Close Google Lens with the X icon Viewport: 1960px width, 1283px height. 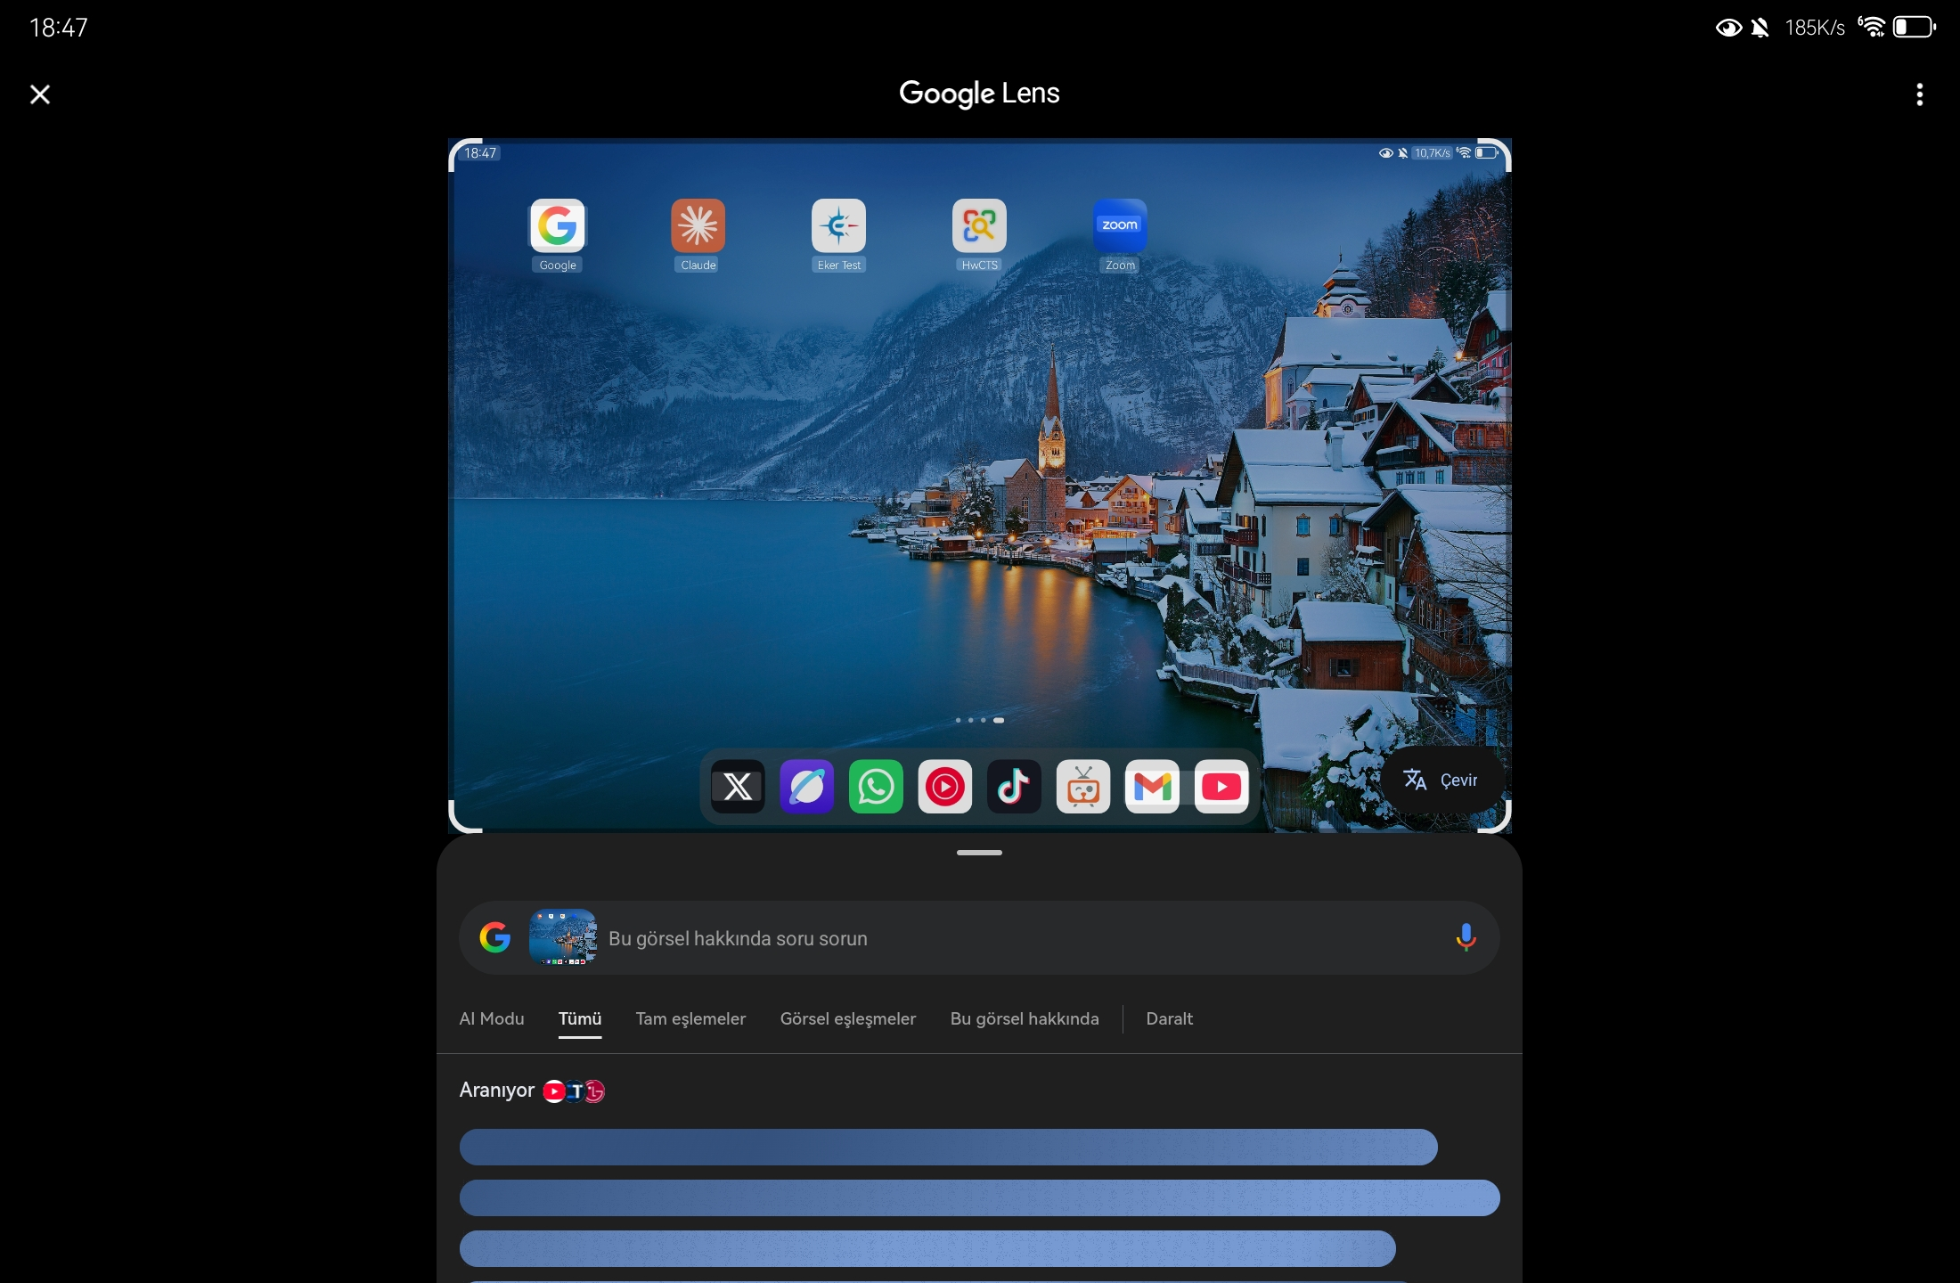40,94
